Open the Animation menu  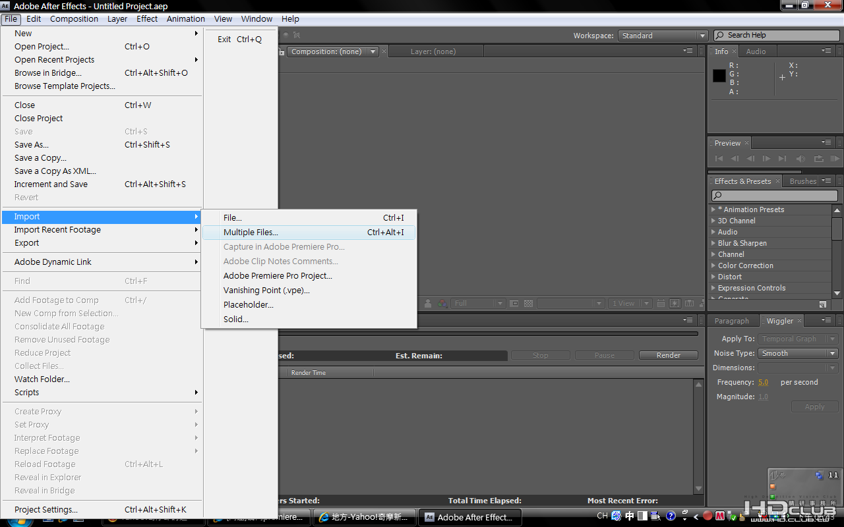coord(185,18)
